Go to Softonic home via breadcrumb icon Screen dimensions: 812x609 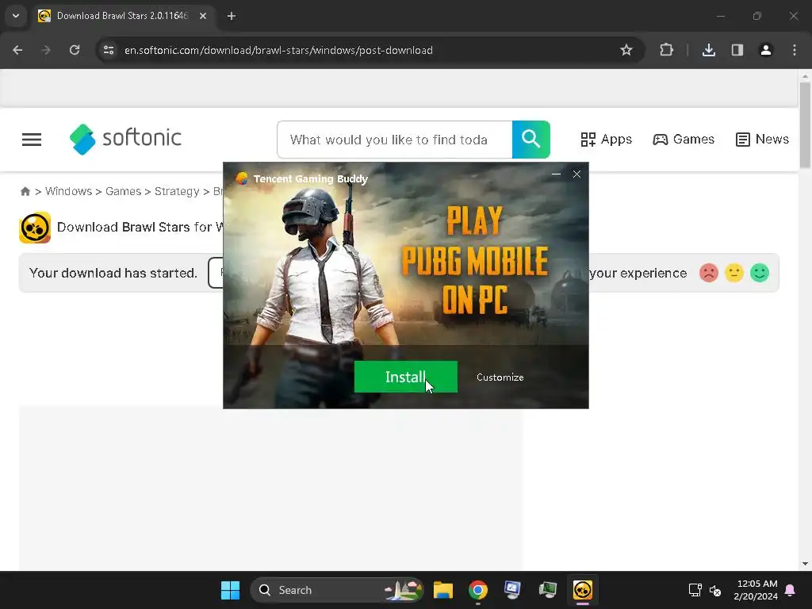pos(25,192)
